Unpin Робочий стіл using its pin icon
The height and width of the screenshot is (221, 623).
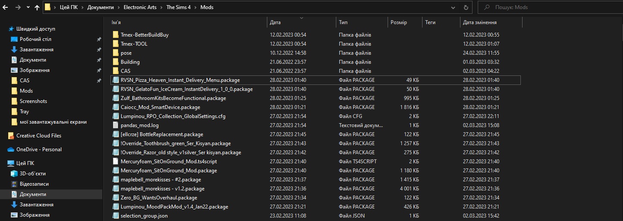[x=99, y=39]
